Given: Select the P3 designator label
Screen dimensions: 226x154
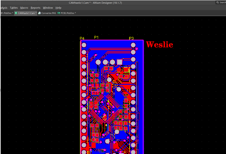Looking at the screenshot, I should [131, 38].
